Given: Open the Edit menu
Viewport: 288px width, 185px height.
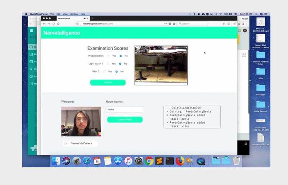Looking at the screenshot, I should pos(58,14).
